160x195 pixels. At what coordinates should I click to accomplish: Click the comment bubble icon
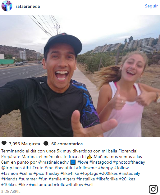click(x=46, y=143)
